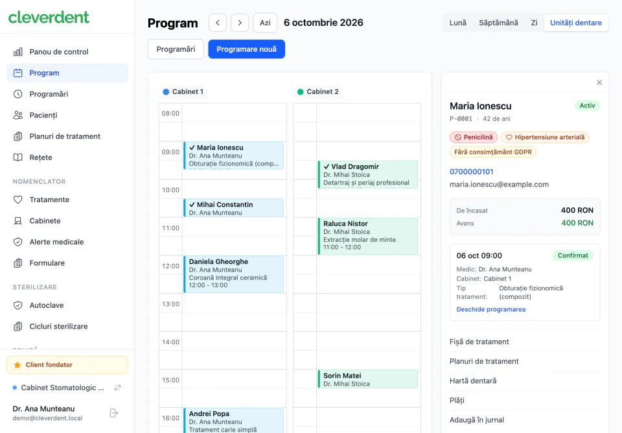
Task: Click the logout icon beside Dr. Ana Munteanu
Action: [114, 413]
